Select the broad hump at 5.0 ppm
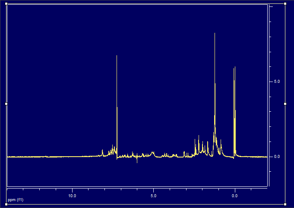 pos(153,154)
